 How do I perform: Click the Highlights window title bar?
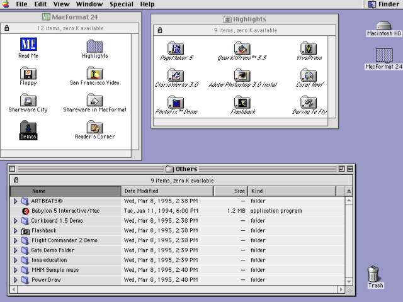pyautogui.click(x=245, y=20)
